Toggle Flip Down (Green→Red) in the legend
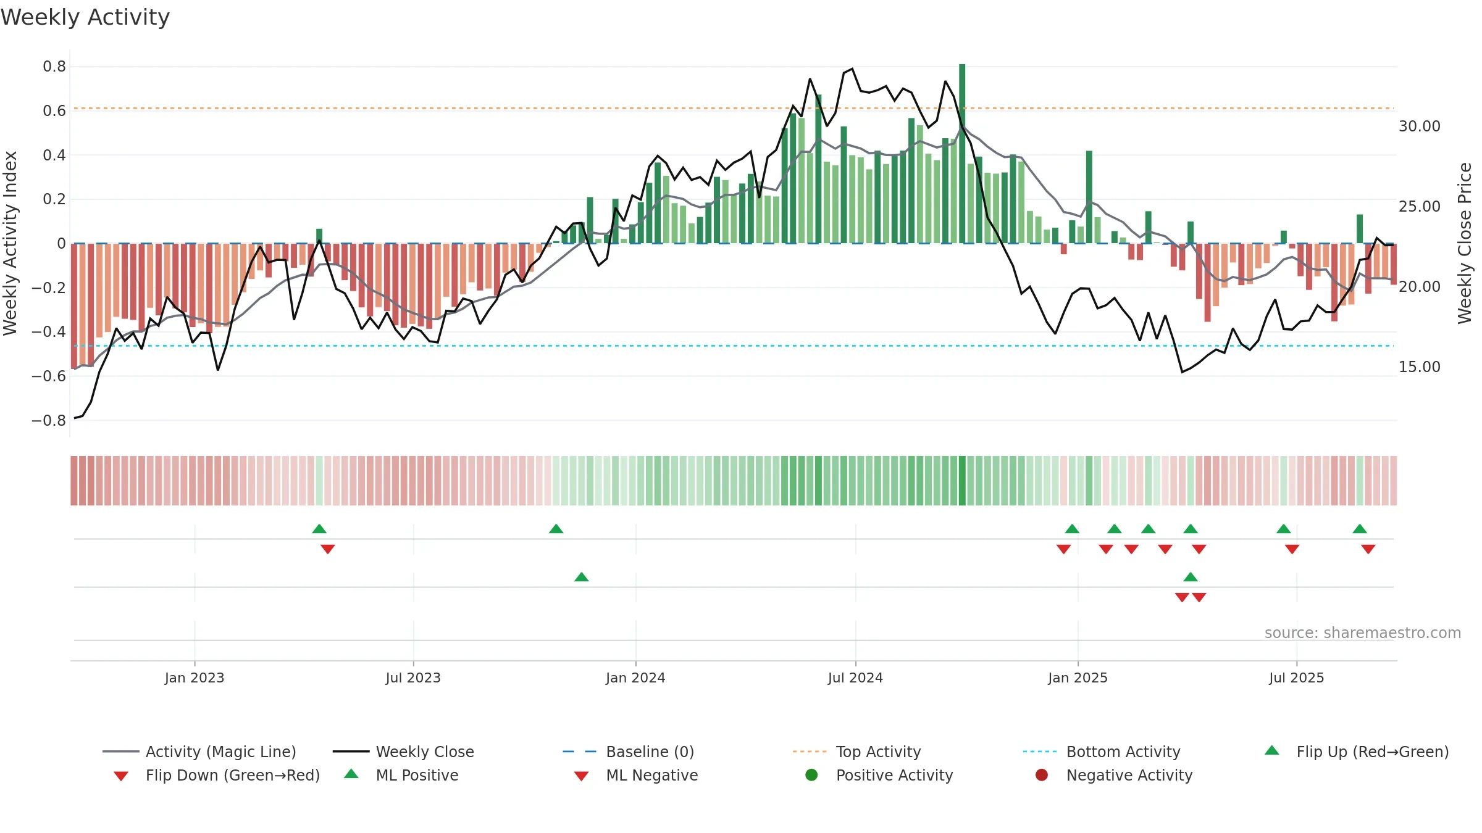Viewport: 1482px width, 833px height. click(216, 775)
